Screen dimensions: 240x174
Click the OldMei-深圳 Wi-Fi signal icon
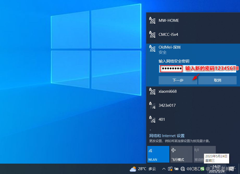[x=152, y=49]
